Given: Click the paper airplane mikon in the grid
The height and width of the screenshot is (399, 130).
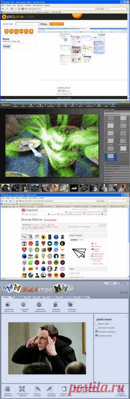Looking at the screenshot, I should (24, 237).
